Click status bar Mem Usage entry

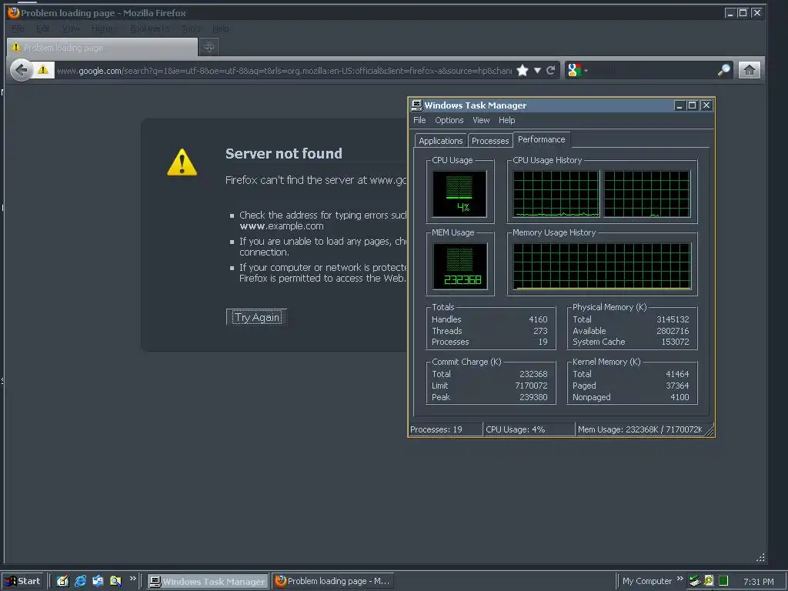click(x=639, y=429)
